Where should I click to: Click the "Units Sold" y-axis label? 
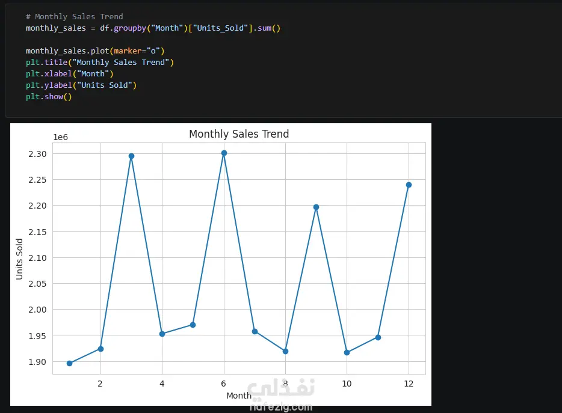tap(20, 259)
